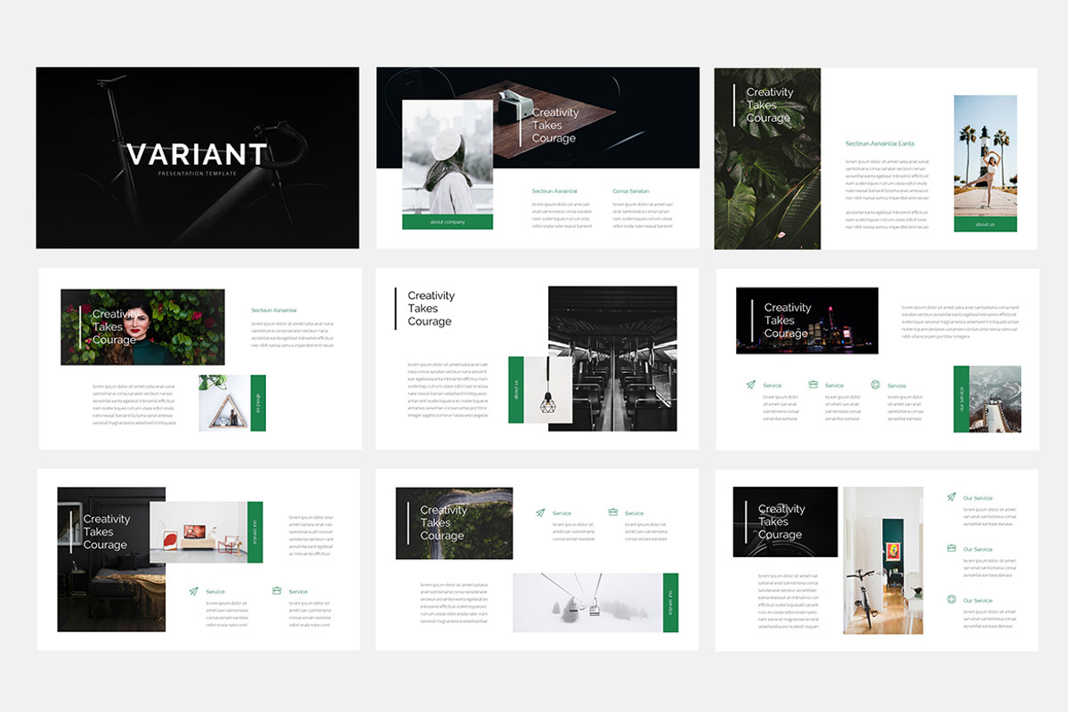The height and width of the screenshot is (712, 1068).
Task: Select the dancer among palm trees photo
Action: (x=985, y=157)
